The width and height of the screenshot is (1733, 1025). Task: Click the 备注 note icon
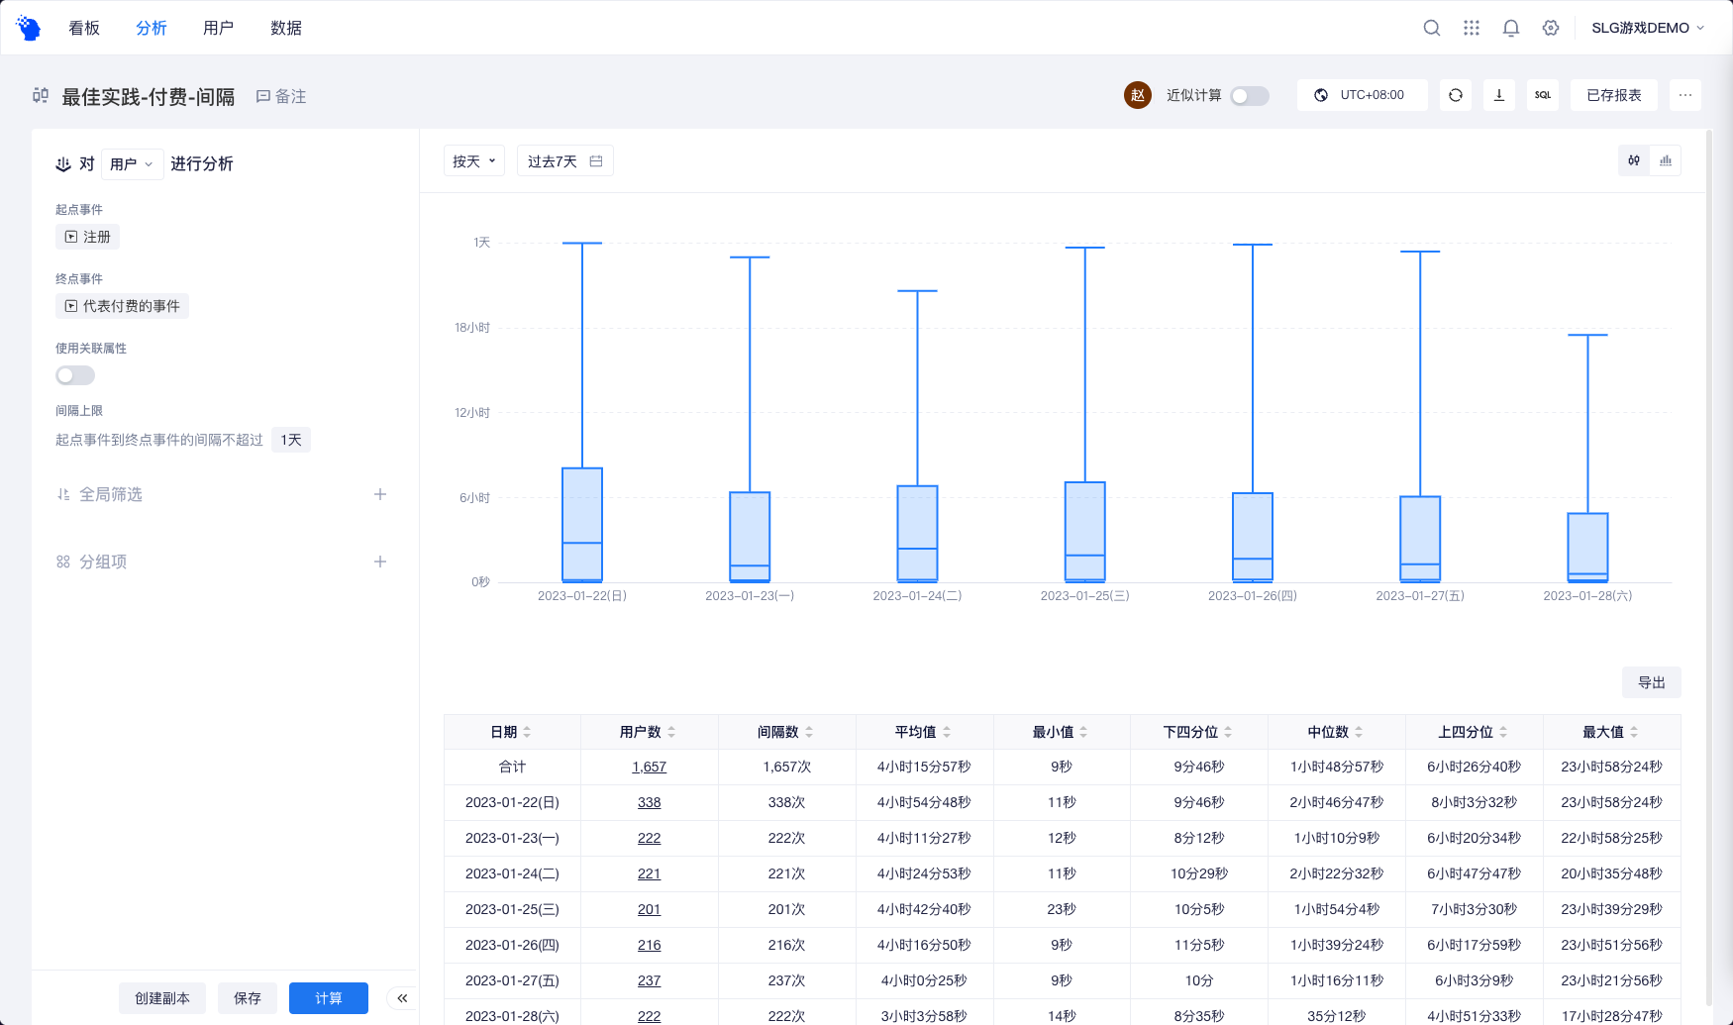263,96
